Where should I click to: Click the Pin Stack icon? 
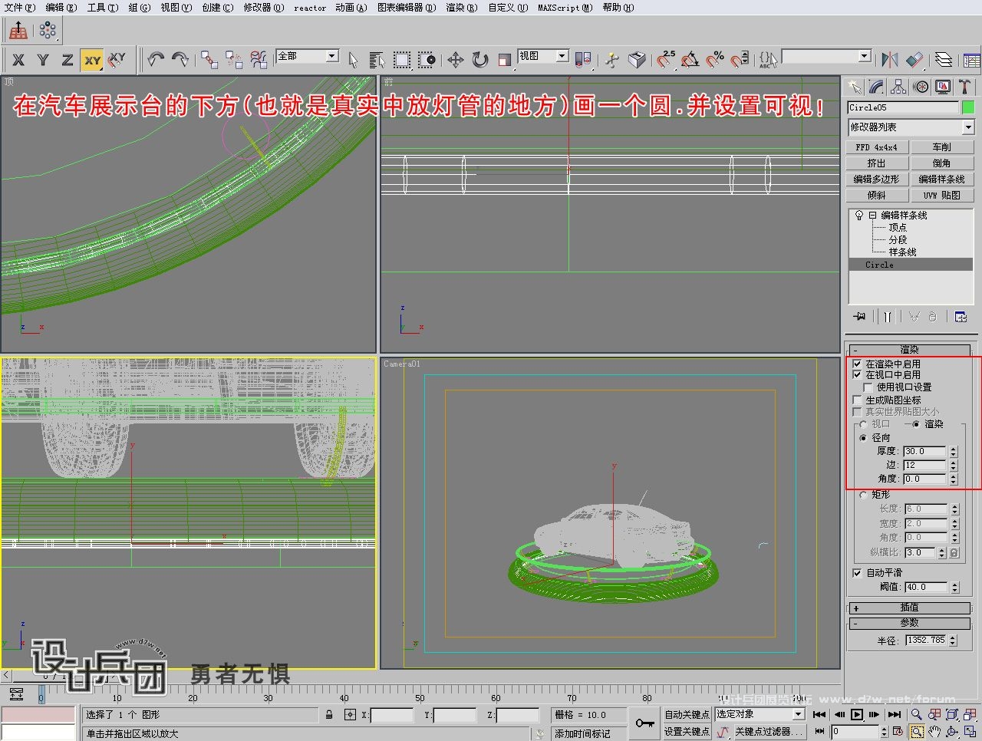tap(860, 316)
